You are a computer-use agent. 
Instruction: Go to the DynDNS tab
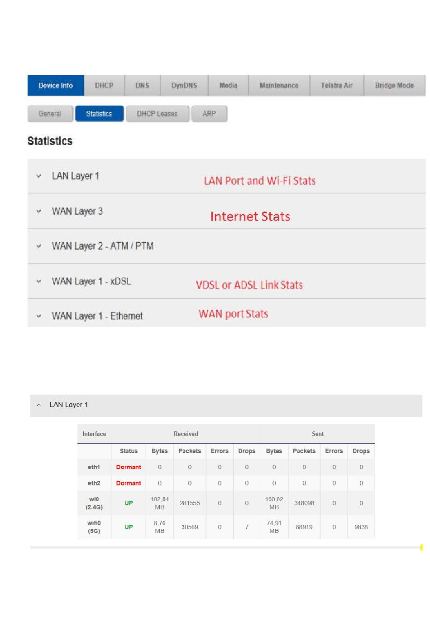point(184,85)
